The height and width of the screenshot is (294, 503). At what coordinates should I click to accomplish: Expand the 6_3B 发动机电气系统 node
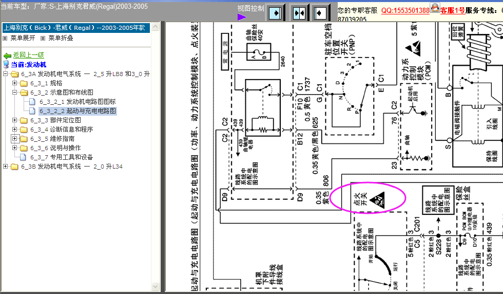click(x=6, y=167)
